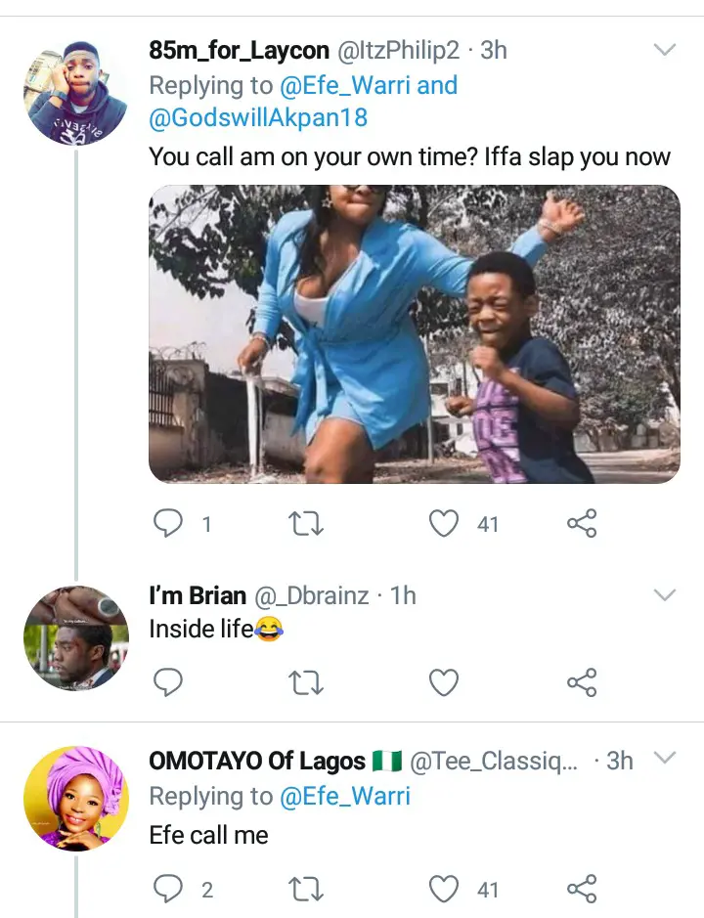
Task: Reply to I'm Brian's "Inside life" tweet
Action: 169,681
